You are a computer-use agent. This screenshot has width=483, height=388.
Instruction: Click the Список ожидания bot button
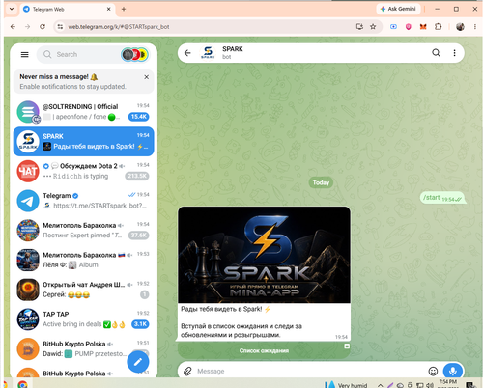pyautogui.click(x=264, y=350)
